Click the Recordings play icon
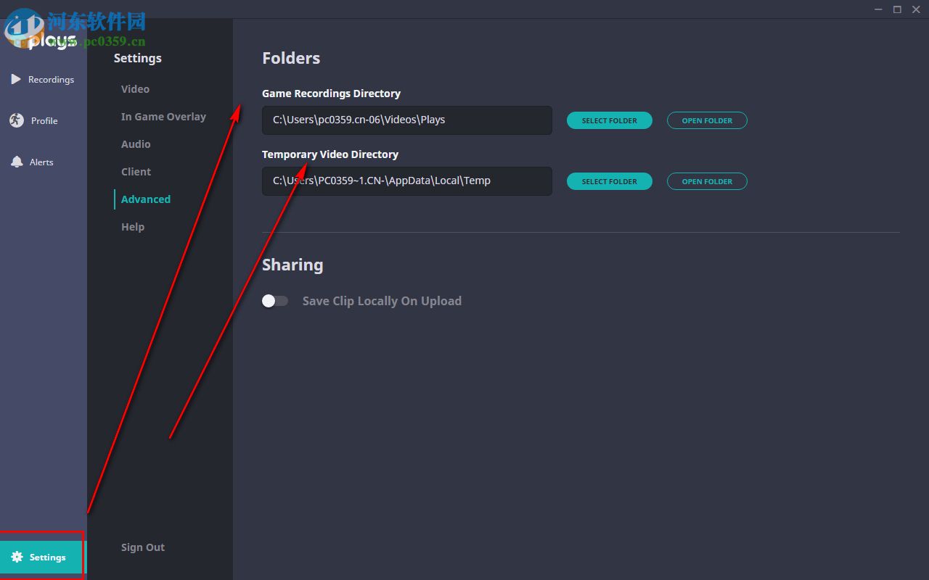The image size is (929, 580). coord(16,79)
